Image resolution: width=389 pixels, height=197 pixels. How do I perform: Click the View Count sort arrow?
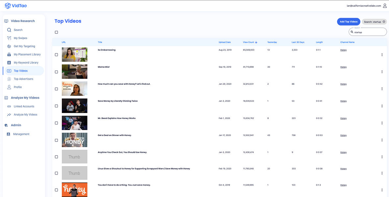tap(256, 42)
